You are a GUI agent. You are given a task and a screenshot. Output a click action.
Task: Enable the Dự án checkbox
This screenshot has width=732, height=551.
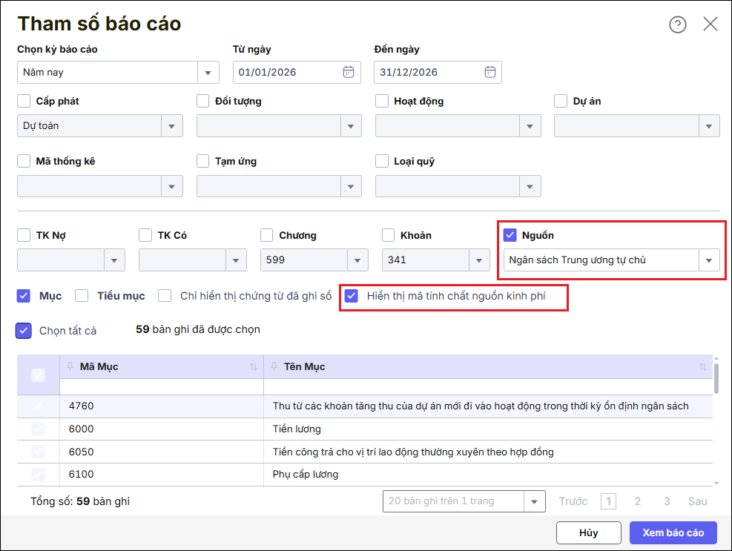pos(561,101)
